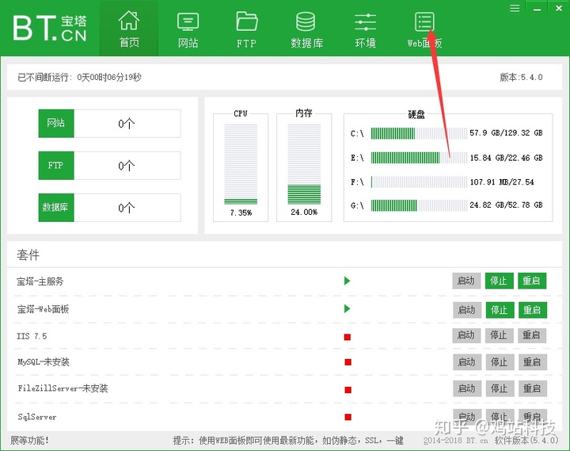570x451 pixels.
Task: Select the green 数据库 count label
Action: (56, 208)
